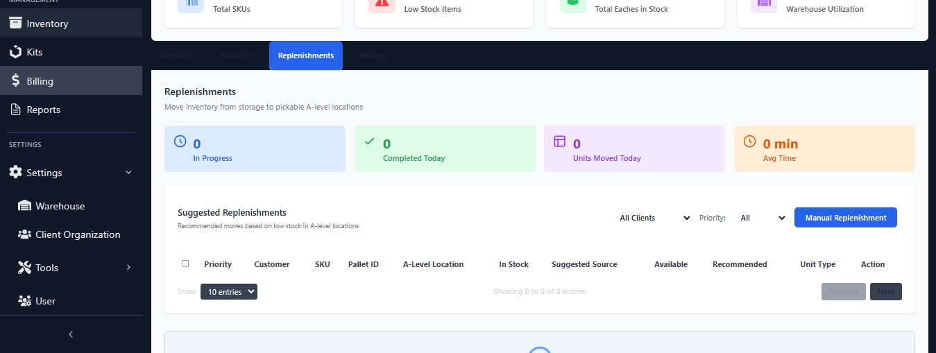Image resolution: width=936 pixels, height=353 pixels.
Task: Click the Total Eaches in Stock icon
Action: point(573,3)
